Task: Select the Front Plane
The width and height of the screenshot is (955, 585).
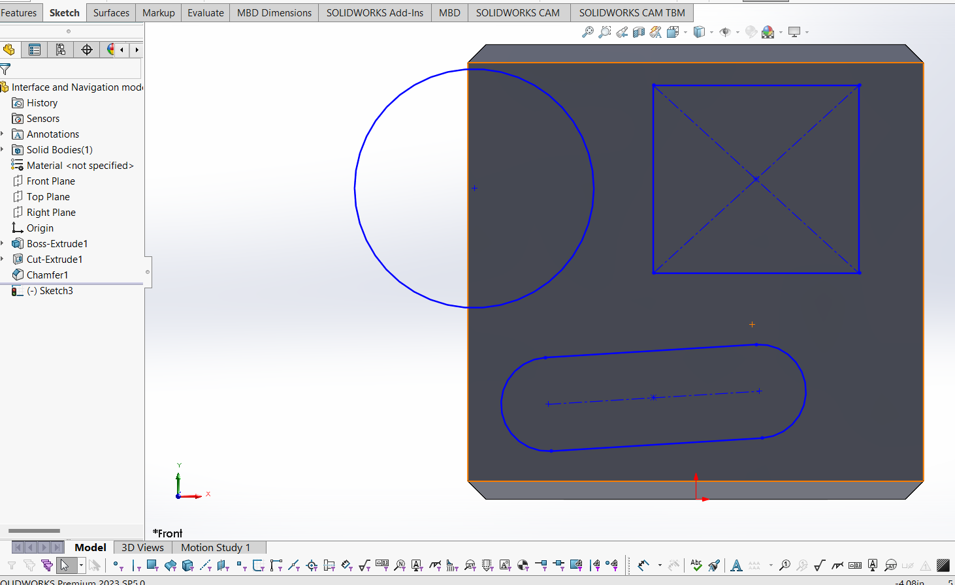Action: pyautogui.click(x=44, y=181)
